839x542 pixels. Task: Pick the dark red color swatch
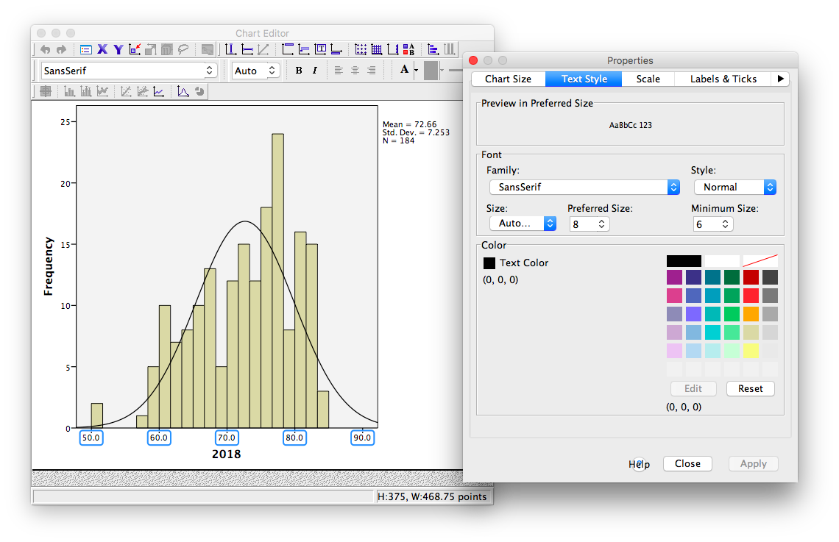point(751,277)
